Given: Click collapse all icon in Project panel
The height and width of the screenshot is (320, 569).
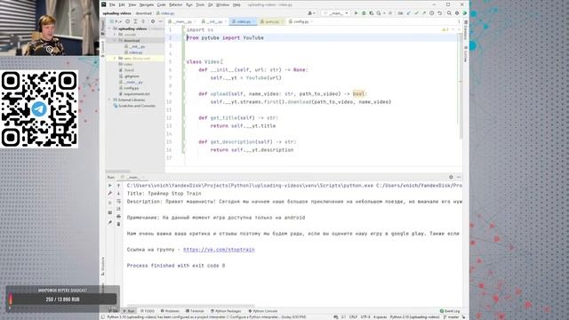Looking at the screenshot, I should point(143,21).
